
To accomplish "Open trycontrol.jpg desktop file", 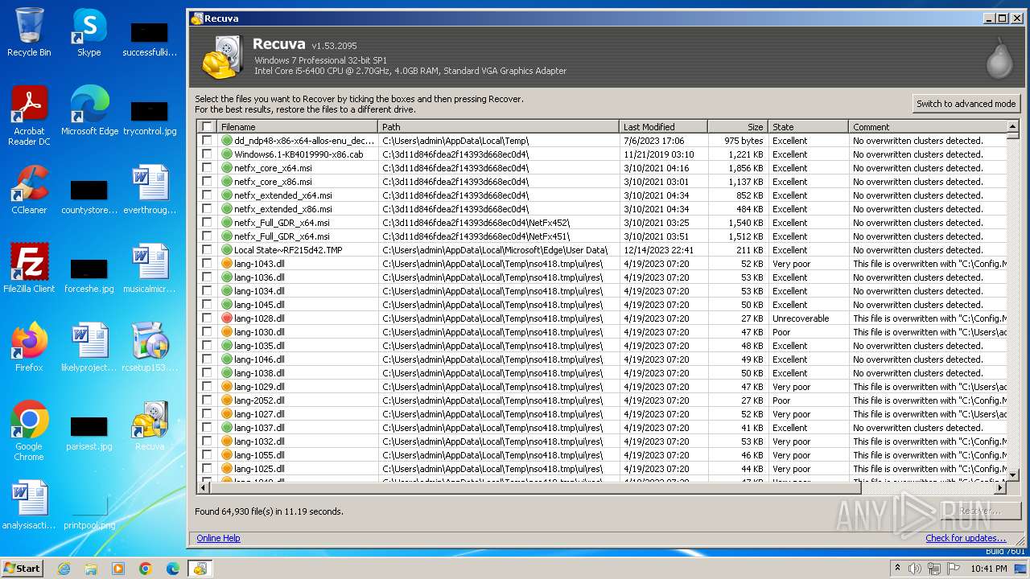I will [x=150, y=117].
